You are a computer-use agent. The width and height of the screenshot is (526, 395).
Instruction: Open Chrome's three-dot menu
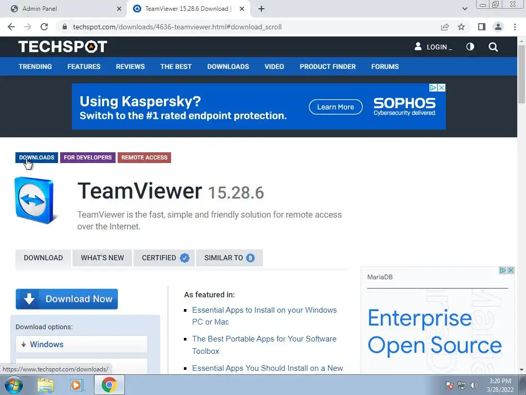pos(515,27)
